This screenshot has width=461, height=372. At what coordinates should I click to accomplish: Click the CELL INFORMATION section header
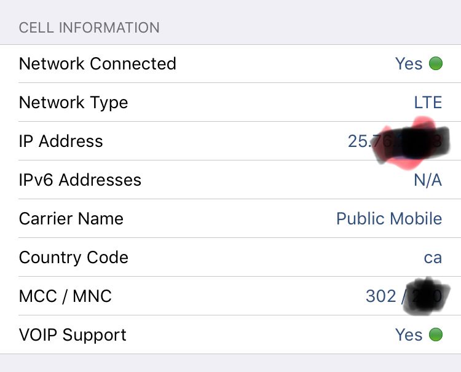(89, 28)
